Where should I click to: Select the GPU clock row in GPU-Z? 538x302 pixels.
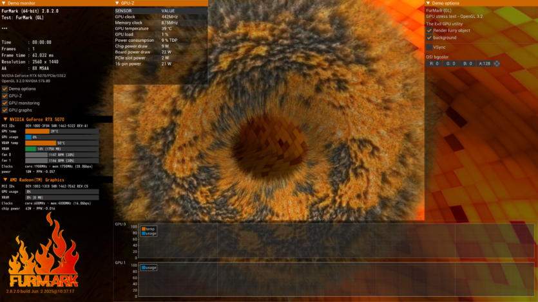coord(160,17)
